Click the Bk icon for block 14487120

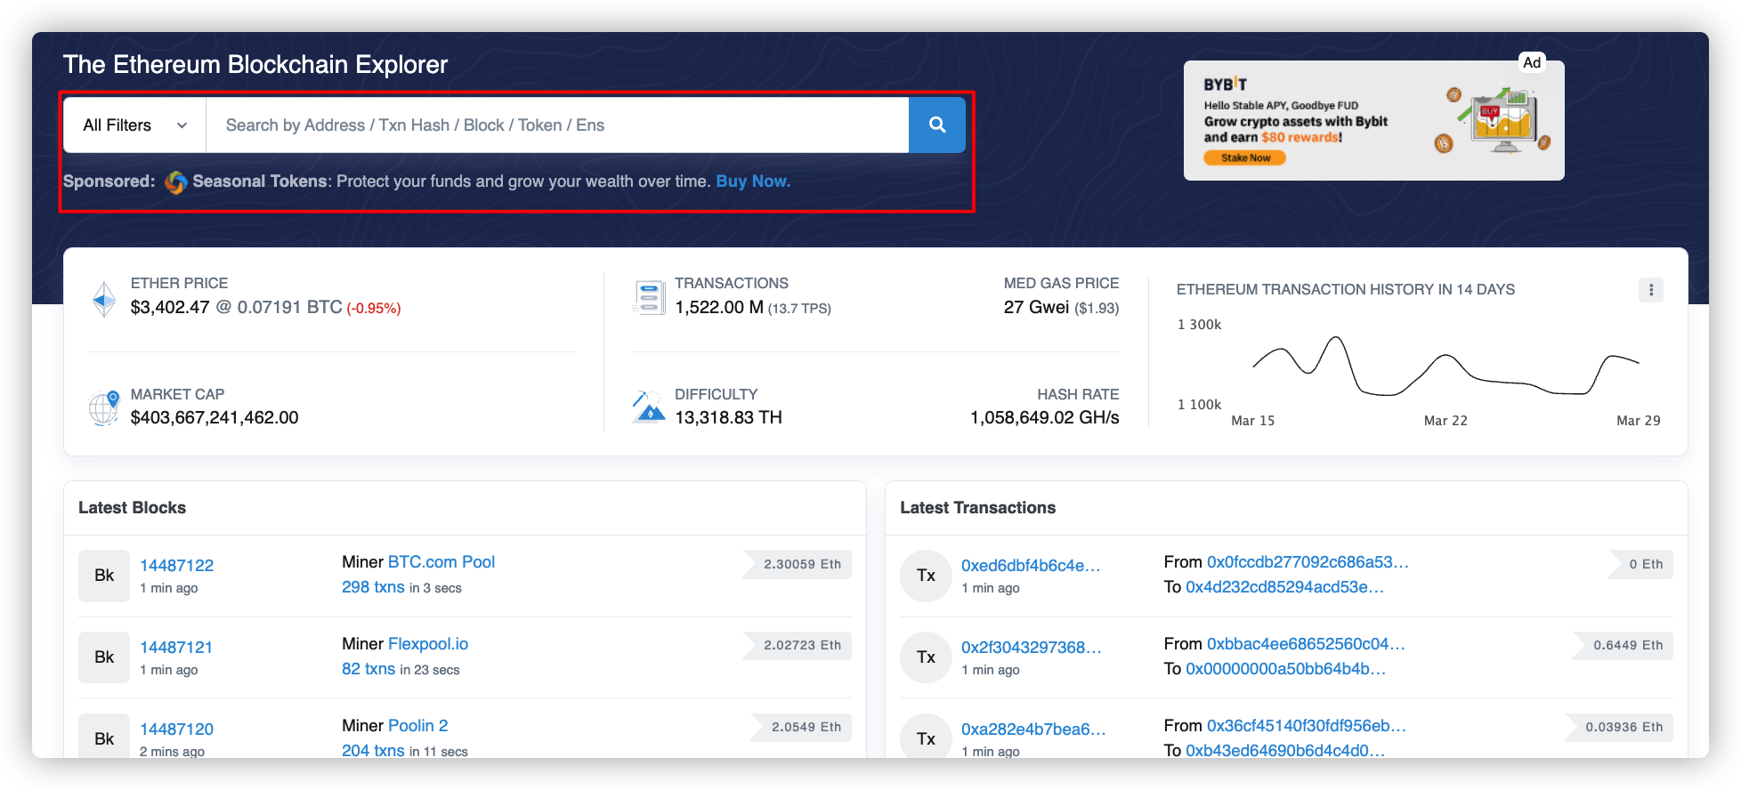pos(104,738)
